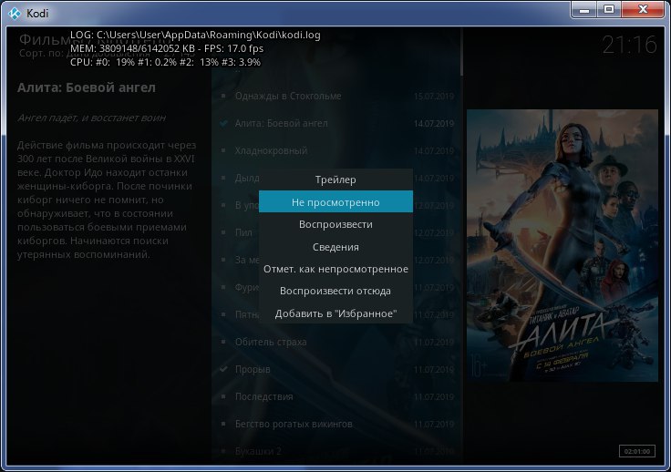Image resolution: width=671 pixels, height=472 pixels.
Task: Select movie Последствия in list
Action: click(x=336, y=396)
